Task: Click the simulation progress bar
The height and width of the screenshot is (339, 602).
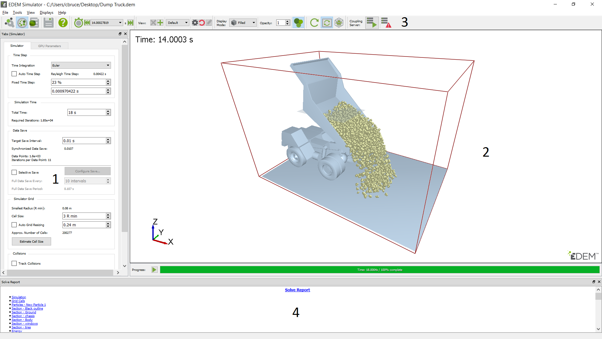Action: [379, 270]
